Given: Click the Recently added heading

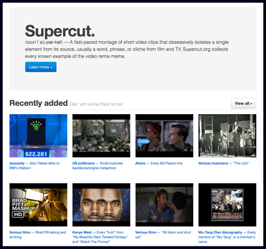Looking at the screenshot, I should pyautogui.click(x=38, y=103).
